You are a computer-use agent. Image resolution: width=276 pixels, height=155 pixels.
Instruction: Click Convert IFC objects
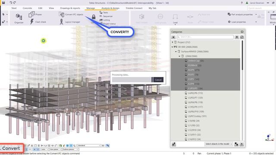tap(71, 14)
